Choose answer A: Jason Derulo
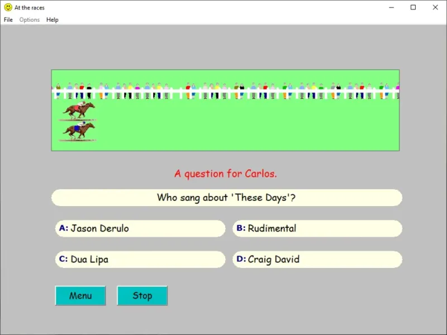This screenshot has width=447, height=335. 140,228
